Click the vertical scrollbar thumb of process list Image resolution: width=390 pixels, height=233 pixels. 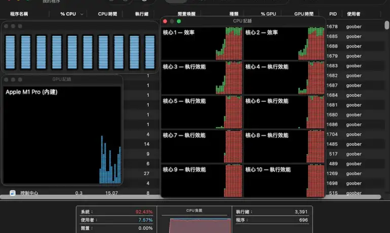tap(387, 25)
